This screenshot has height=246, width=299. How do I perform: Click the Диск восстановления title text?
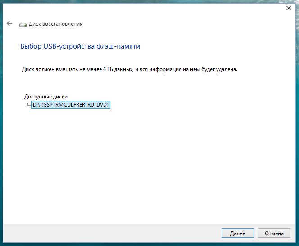click(x=55, y=24)
